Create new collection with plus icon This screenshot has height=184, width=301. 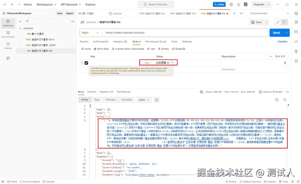coord(20,21)
